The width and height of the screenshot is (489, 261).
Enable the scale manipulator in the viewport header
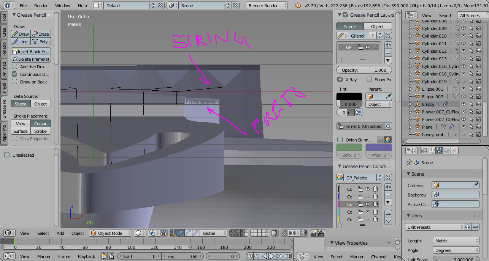pyautogui.click(x=195, y=233)
